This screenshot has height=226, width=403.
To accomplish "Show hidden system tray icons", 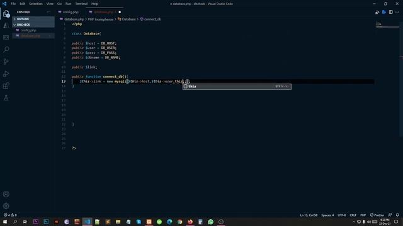I will (x=354, y=222).
